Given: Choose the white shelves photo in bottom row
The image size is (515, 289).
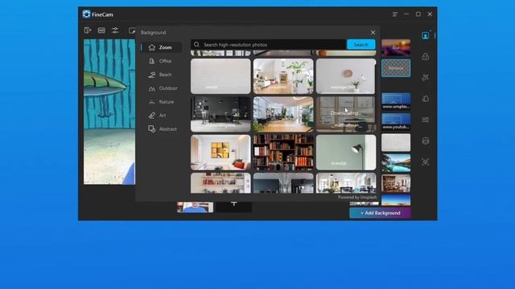Looking at the screenshot, I should [x=220, y=183].
